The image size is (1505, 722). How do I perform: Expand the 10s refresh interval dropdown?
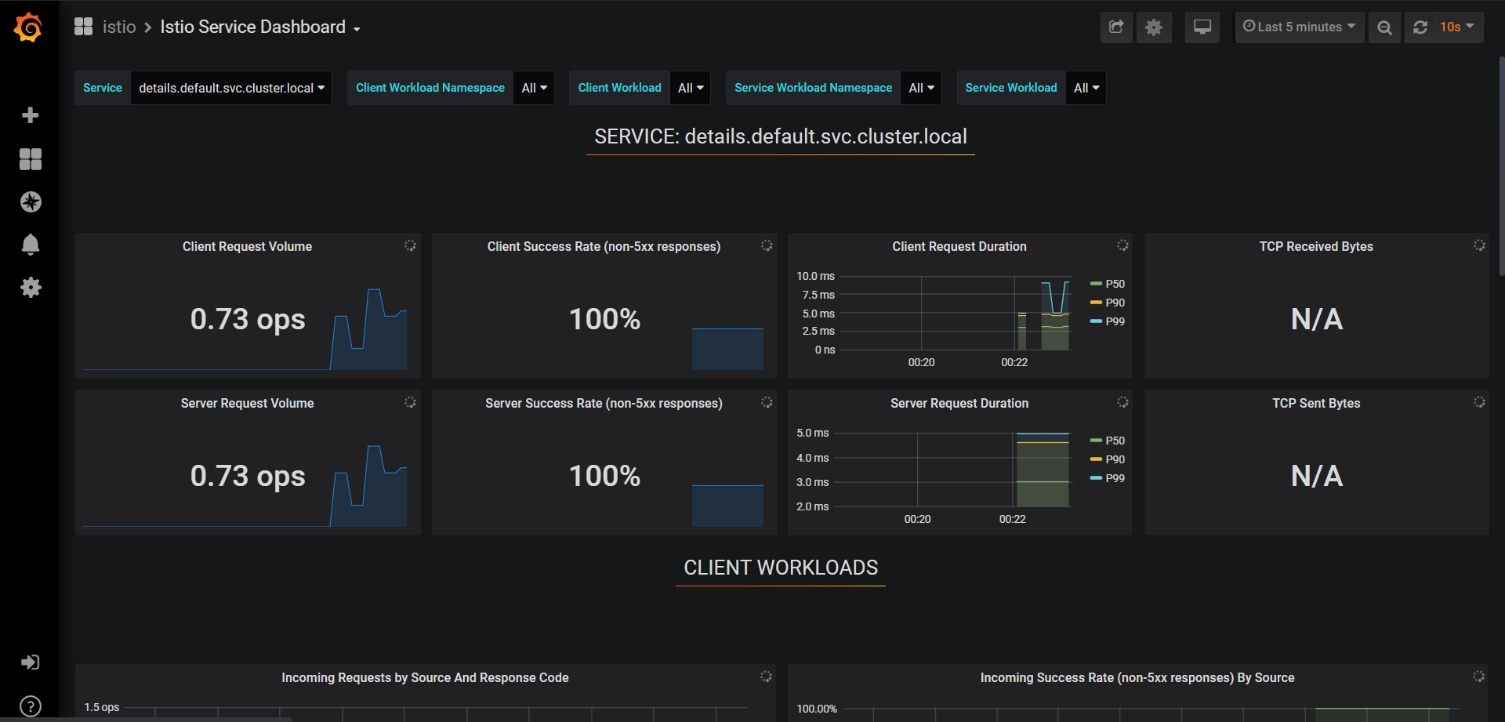click(x=1456, y=27)
